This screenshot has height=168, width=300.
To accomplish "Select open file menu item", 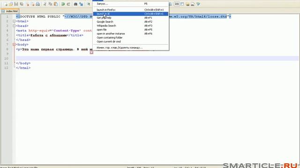I will coord(131,30).
